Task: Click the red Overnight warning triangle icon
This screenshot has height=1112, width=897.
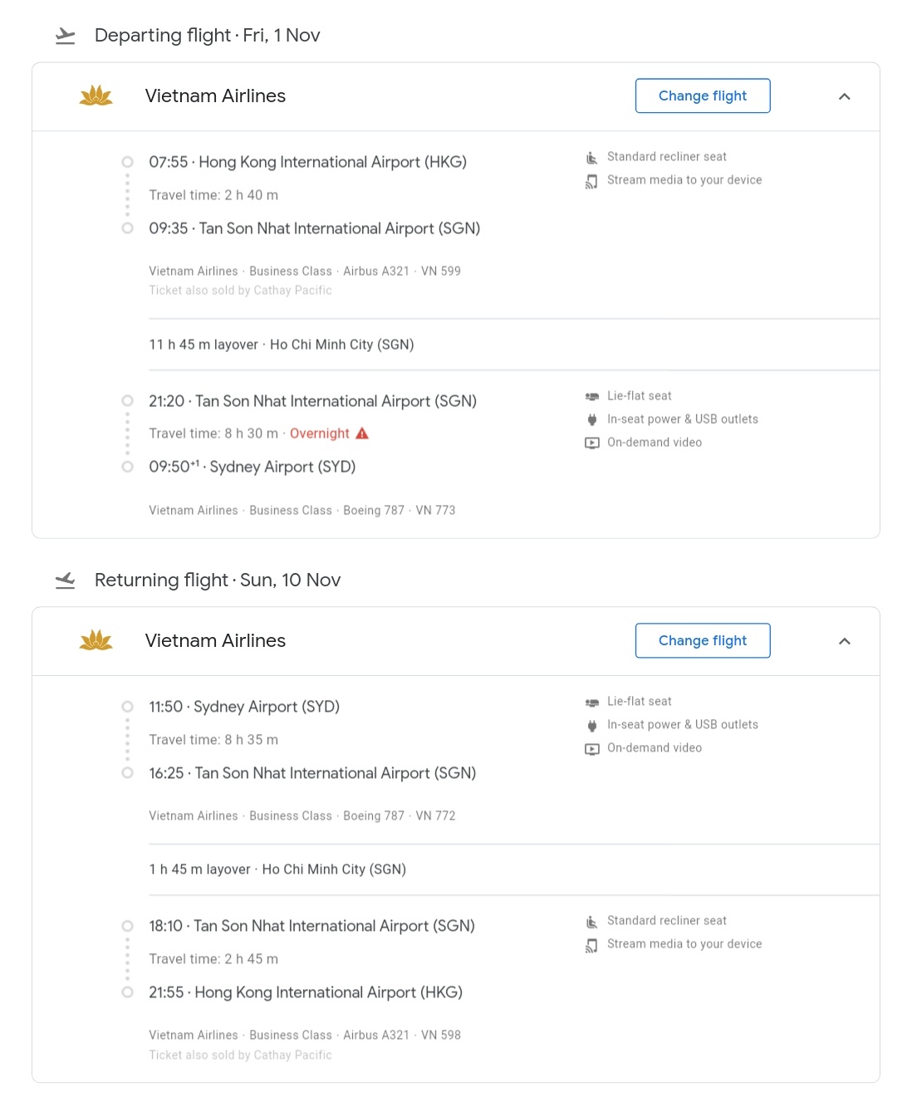Action: tap(362, 434)
